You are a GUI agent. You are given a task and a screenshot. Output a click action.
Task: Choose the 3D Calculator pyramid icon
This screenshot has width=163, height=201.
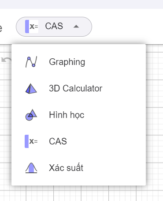coord(31,88)
